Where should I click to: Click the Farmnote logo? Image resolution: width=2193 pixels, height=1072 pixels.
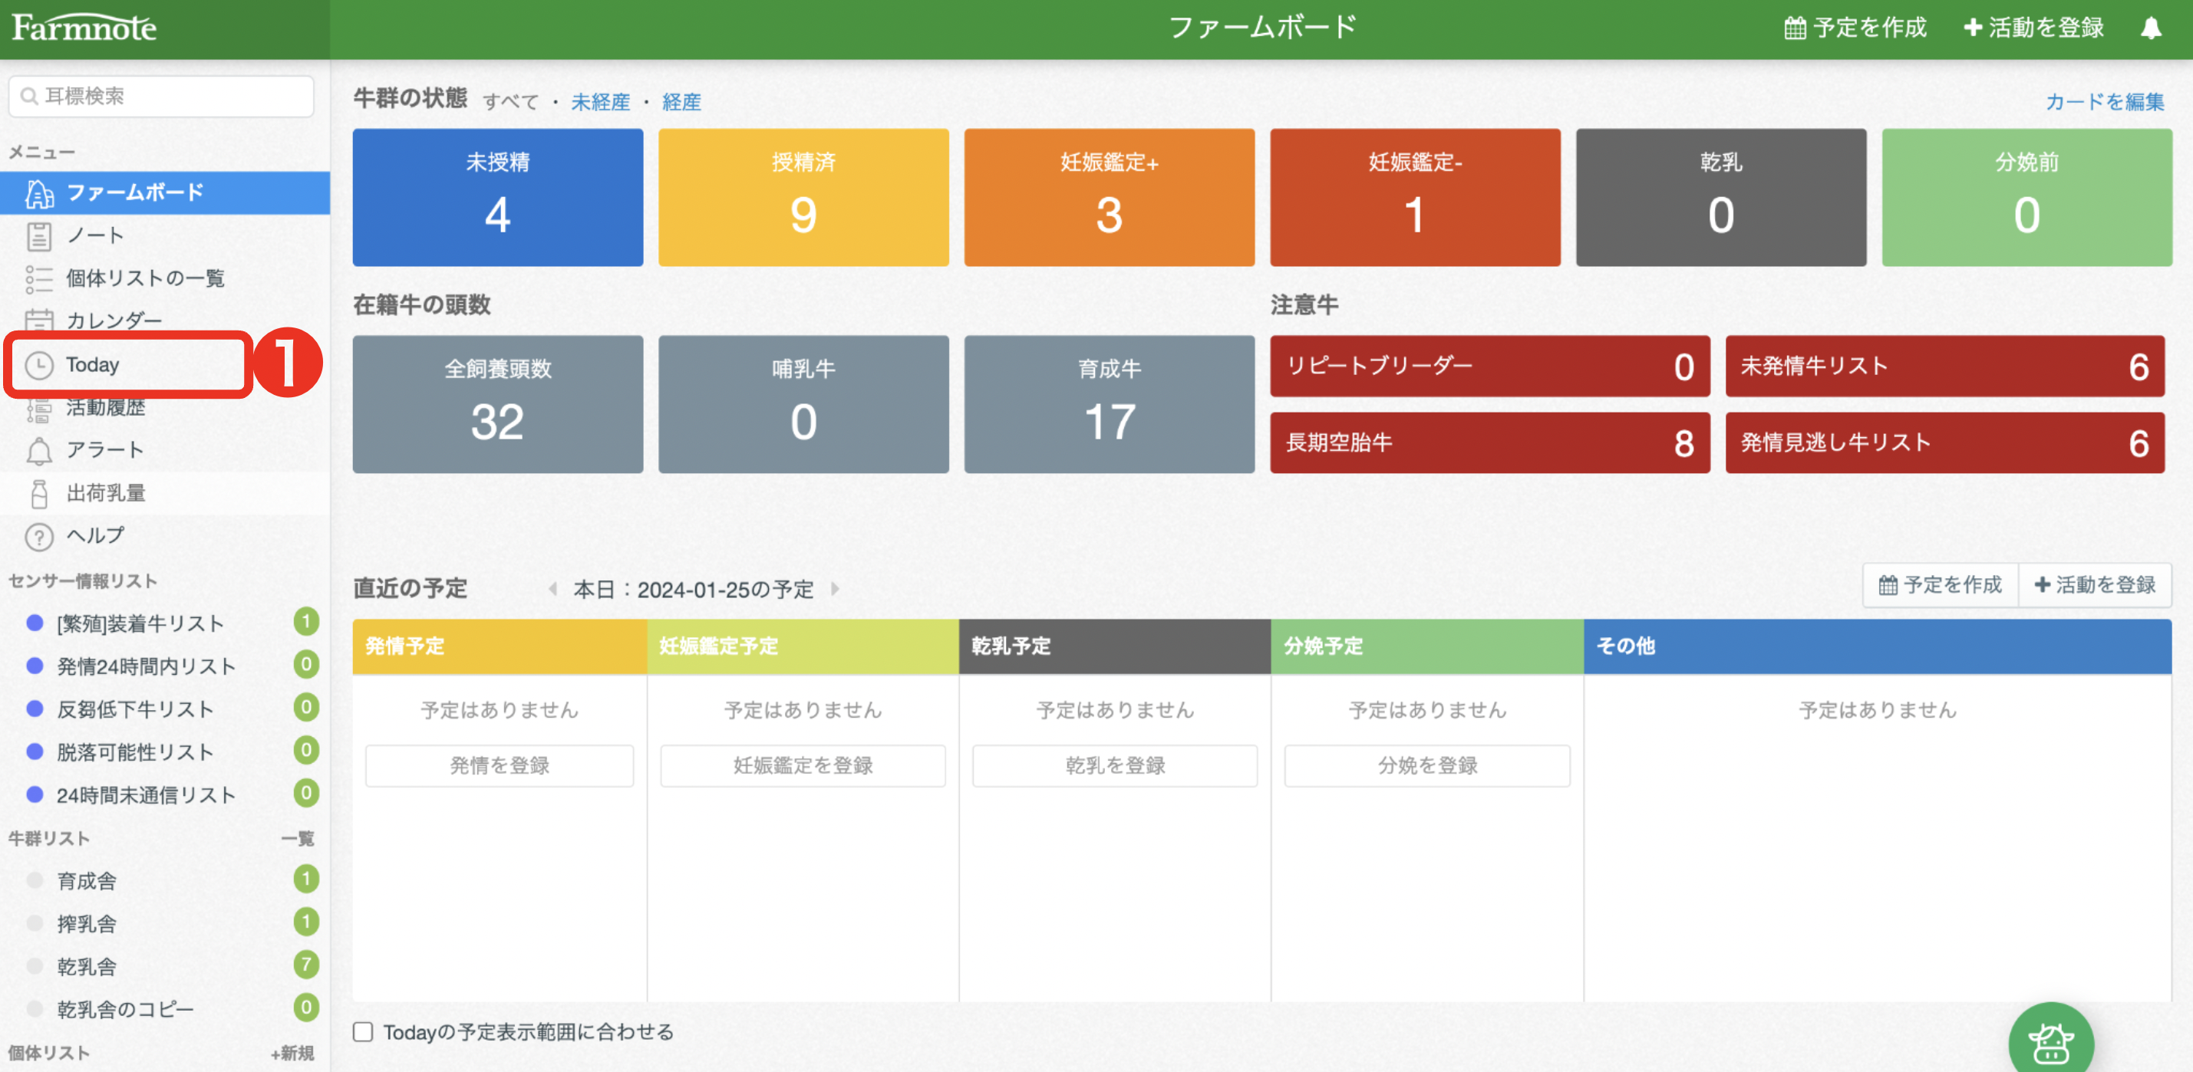tap(84, 28)
